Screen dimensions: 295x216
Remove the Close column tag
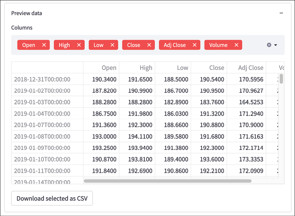(149, 45)
